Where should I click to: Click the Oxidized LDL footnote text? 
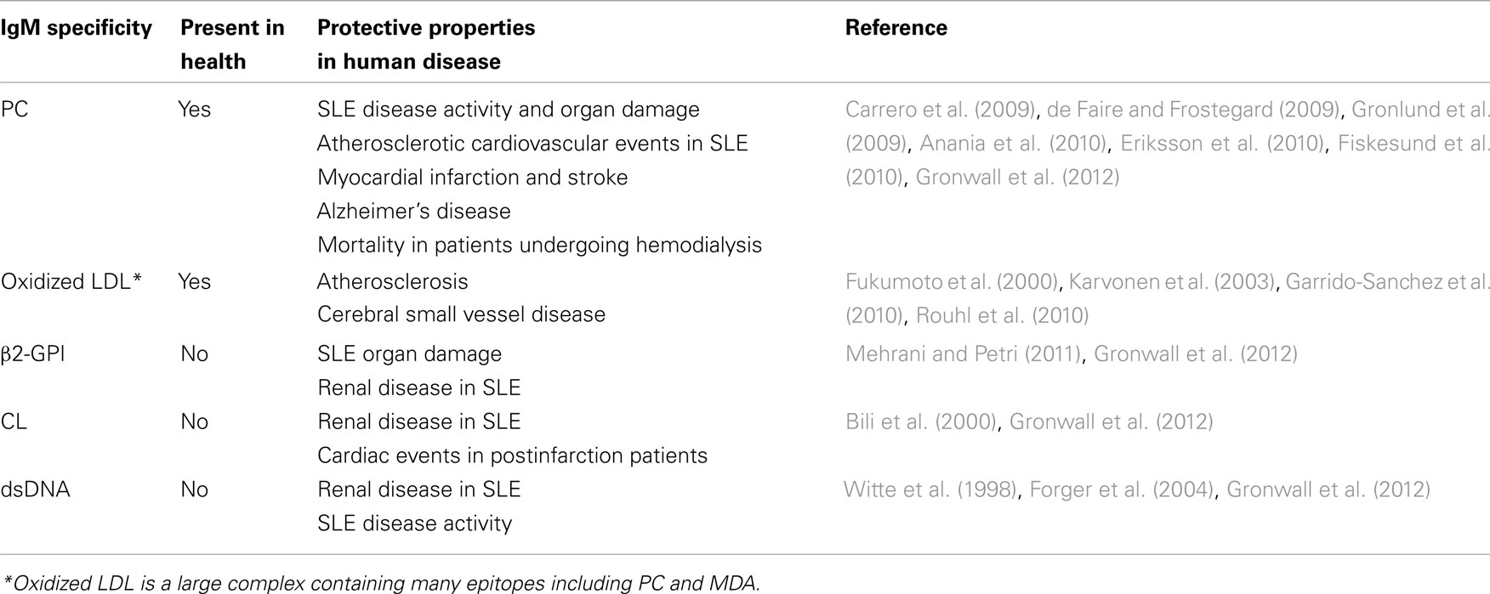[381, 583]
